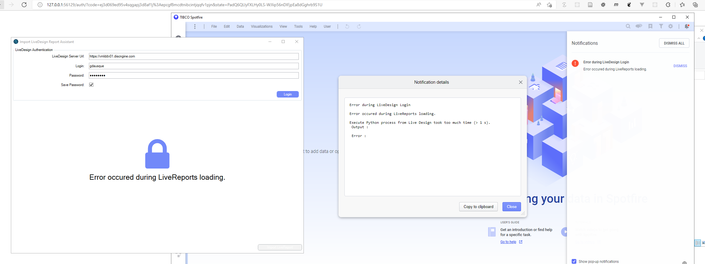Click 'LiveDesign Authentication' group label
Screen dimensions: 705x264
point(34,50)
